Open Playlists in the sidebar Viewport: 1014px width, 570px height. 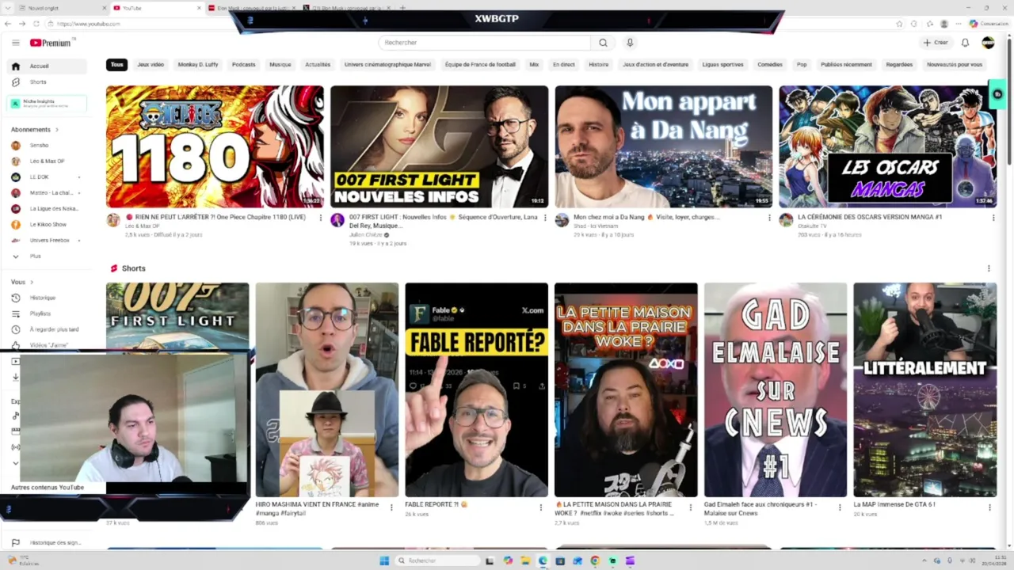(48, 313)
